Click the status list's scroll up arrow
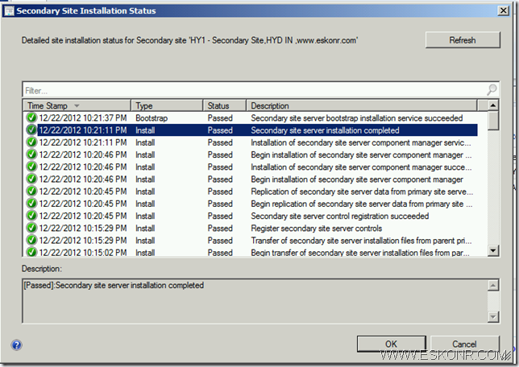 click(x=493, y=105)
